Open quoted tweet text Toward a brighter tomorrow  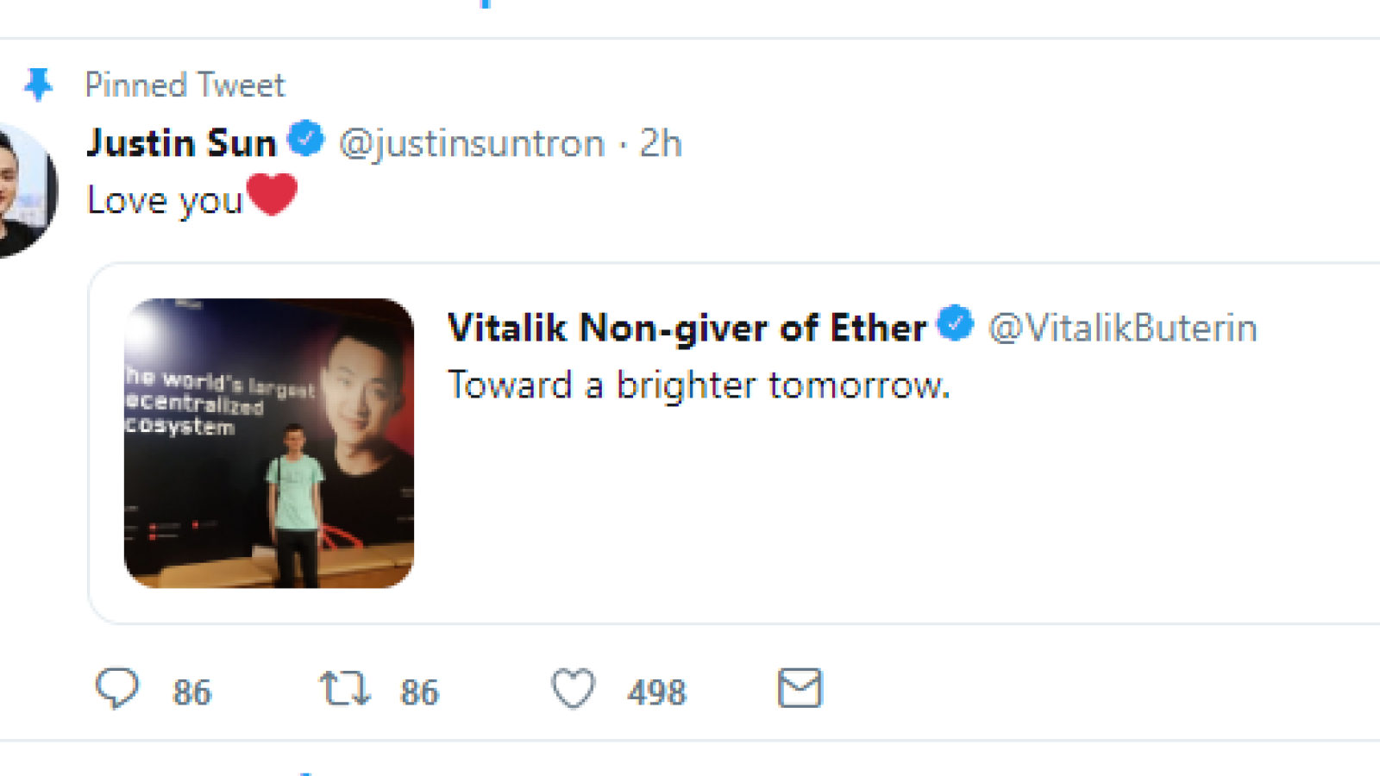coord(699,385)
